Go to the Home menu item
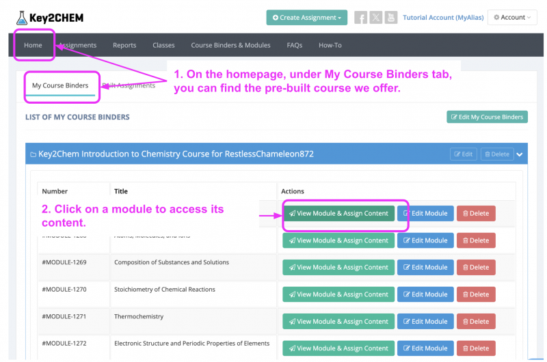The height and width of the screenshot is (362, 547). click(33, 45)
